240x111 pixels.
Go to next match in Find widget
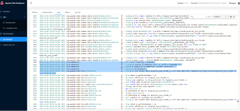[228, 17]
